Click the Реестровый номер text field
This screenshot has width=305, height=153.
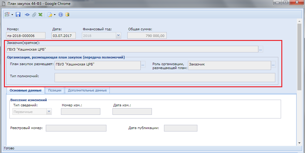[76, 128]
